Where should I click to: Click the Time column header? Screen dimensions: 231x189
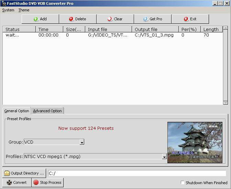(x=49, y=29)
